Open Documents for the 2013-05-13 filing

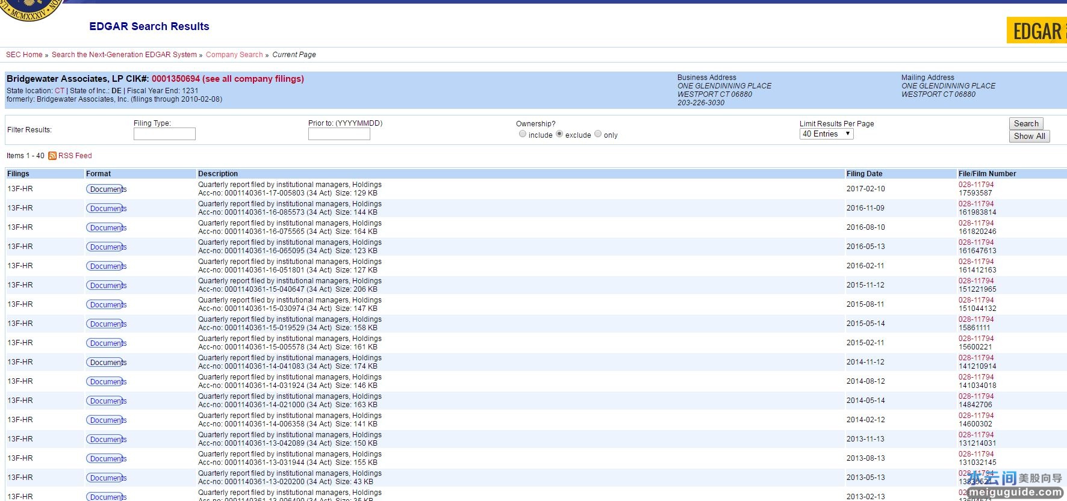click(x=107, y=478)
